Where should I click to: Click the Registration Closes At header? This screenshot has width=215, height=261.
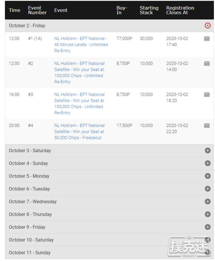click(x=180, y=10)
